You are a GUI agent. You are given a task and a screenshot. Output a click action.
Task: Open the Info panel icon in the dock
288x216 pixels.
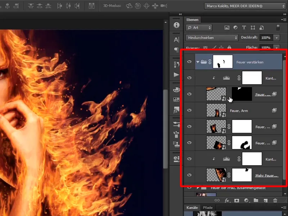pyautogui.click(x=176, y=25)
